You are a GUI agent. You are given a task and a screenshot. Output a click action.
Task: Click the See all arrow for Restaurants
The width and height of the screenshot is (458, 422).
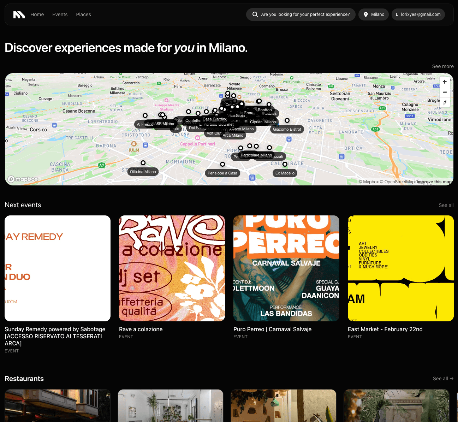pyautogui.click(x=443, y=378)
